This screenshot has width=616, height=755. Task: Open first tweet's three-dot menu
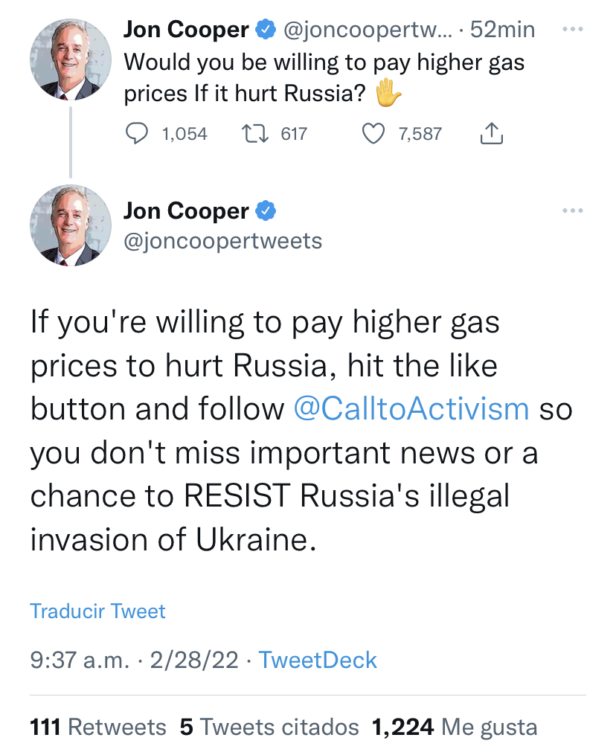pyautogui.click(x=572, y=30)
